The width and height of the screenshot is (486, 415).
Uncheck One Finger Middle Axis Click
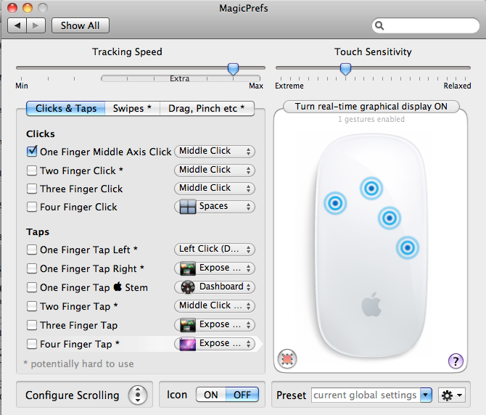coord(32,151)
